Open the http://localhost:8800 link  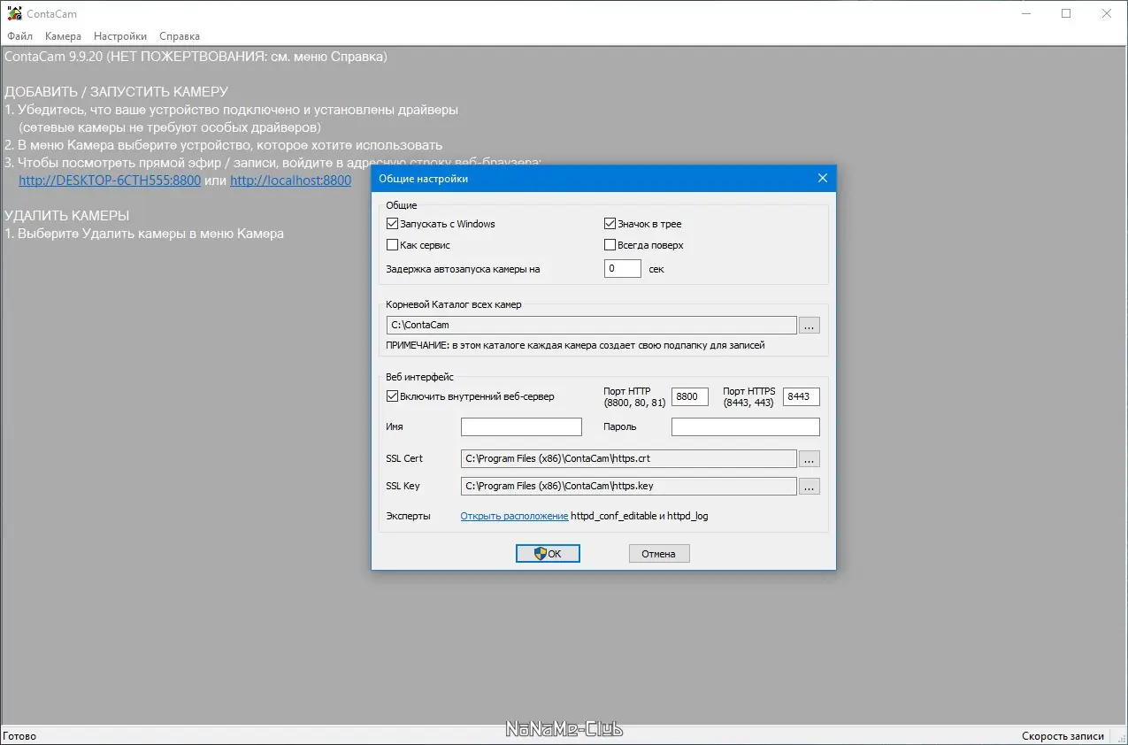tap(290, 180)
